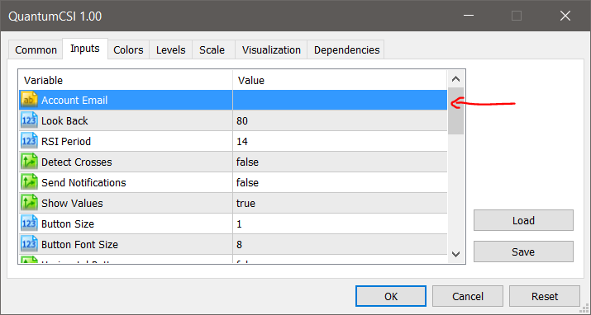The image size is (591, 315).
Task: Click the Detect Crosses boolean type icon
Action: click(29, 162)
